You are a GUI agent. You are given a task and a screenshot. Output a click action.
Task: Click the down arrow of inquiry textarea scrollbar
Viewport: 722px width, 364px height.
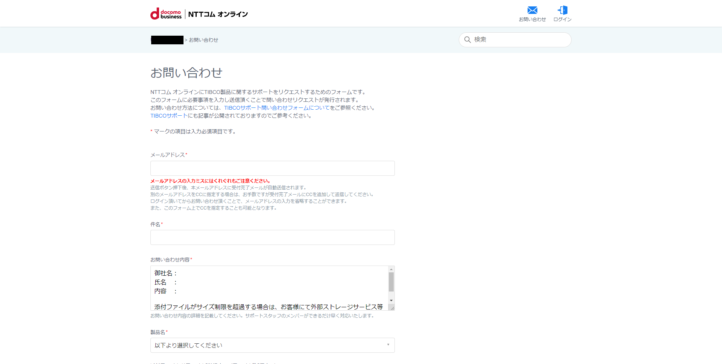[x=391, y=301]
